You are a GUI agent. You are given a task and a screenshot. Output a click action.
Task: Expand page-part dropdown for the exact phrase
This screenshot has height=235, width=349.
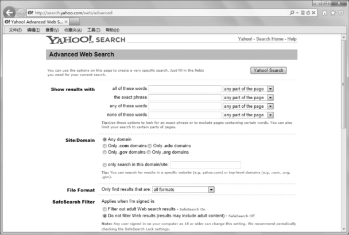tap(248, 97)
